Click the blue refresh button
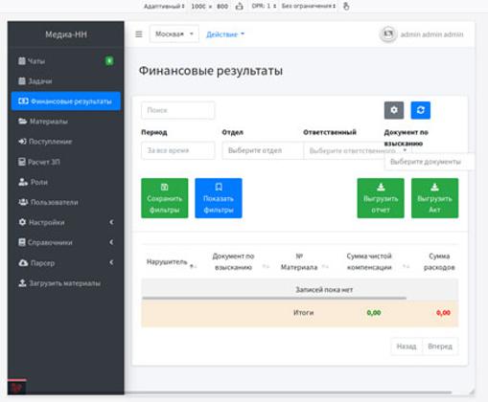Viewport: 488px width, 402px height. tap(421, 110)
